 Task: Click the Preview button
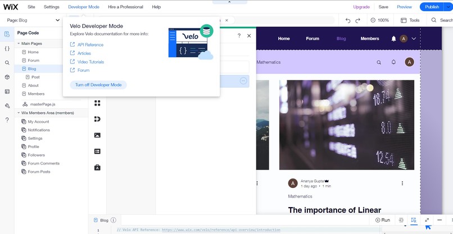(404, 7)
